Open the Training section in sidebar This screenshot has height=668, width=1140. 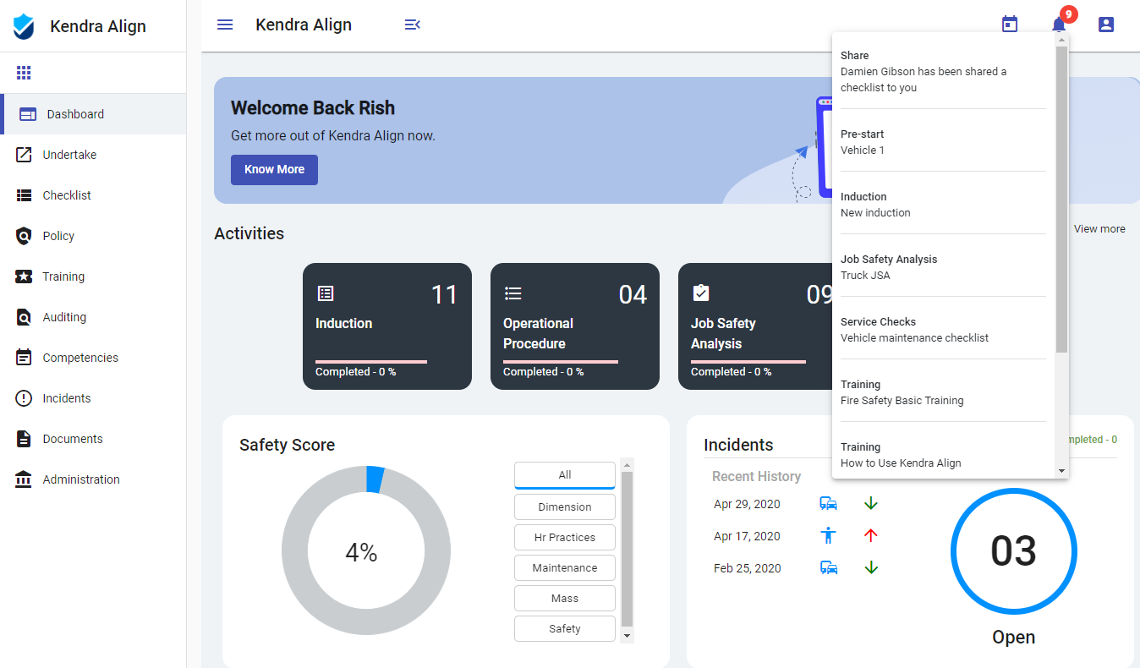click(x=93, y=277)
